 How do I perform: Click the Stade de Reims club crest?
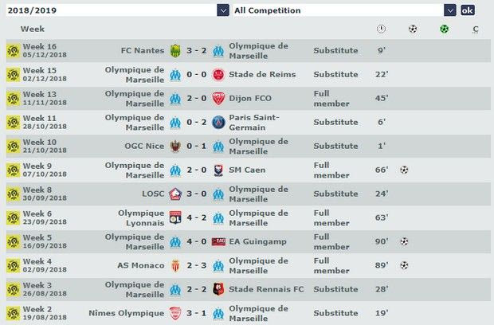(x=218, y=75)
